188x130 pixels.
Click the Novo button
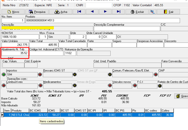tap(13, 12)
